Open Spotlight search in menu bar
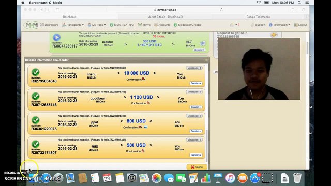This screenshot has width=331, height=186. [x=299, y=3]
